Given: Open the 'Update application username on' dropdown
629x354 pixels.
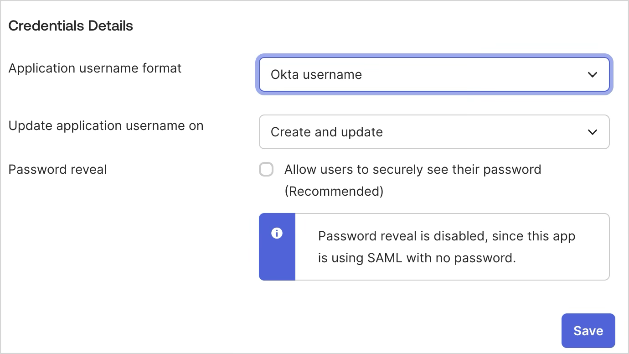Looking at the screenshot, I should click(x=434, y=132).
